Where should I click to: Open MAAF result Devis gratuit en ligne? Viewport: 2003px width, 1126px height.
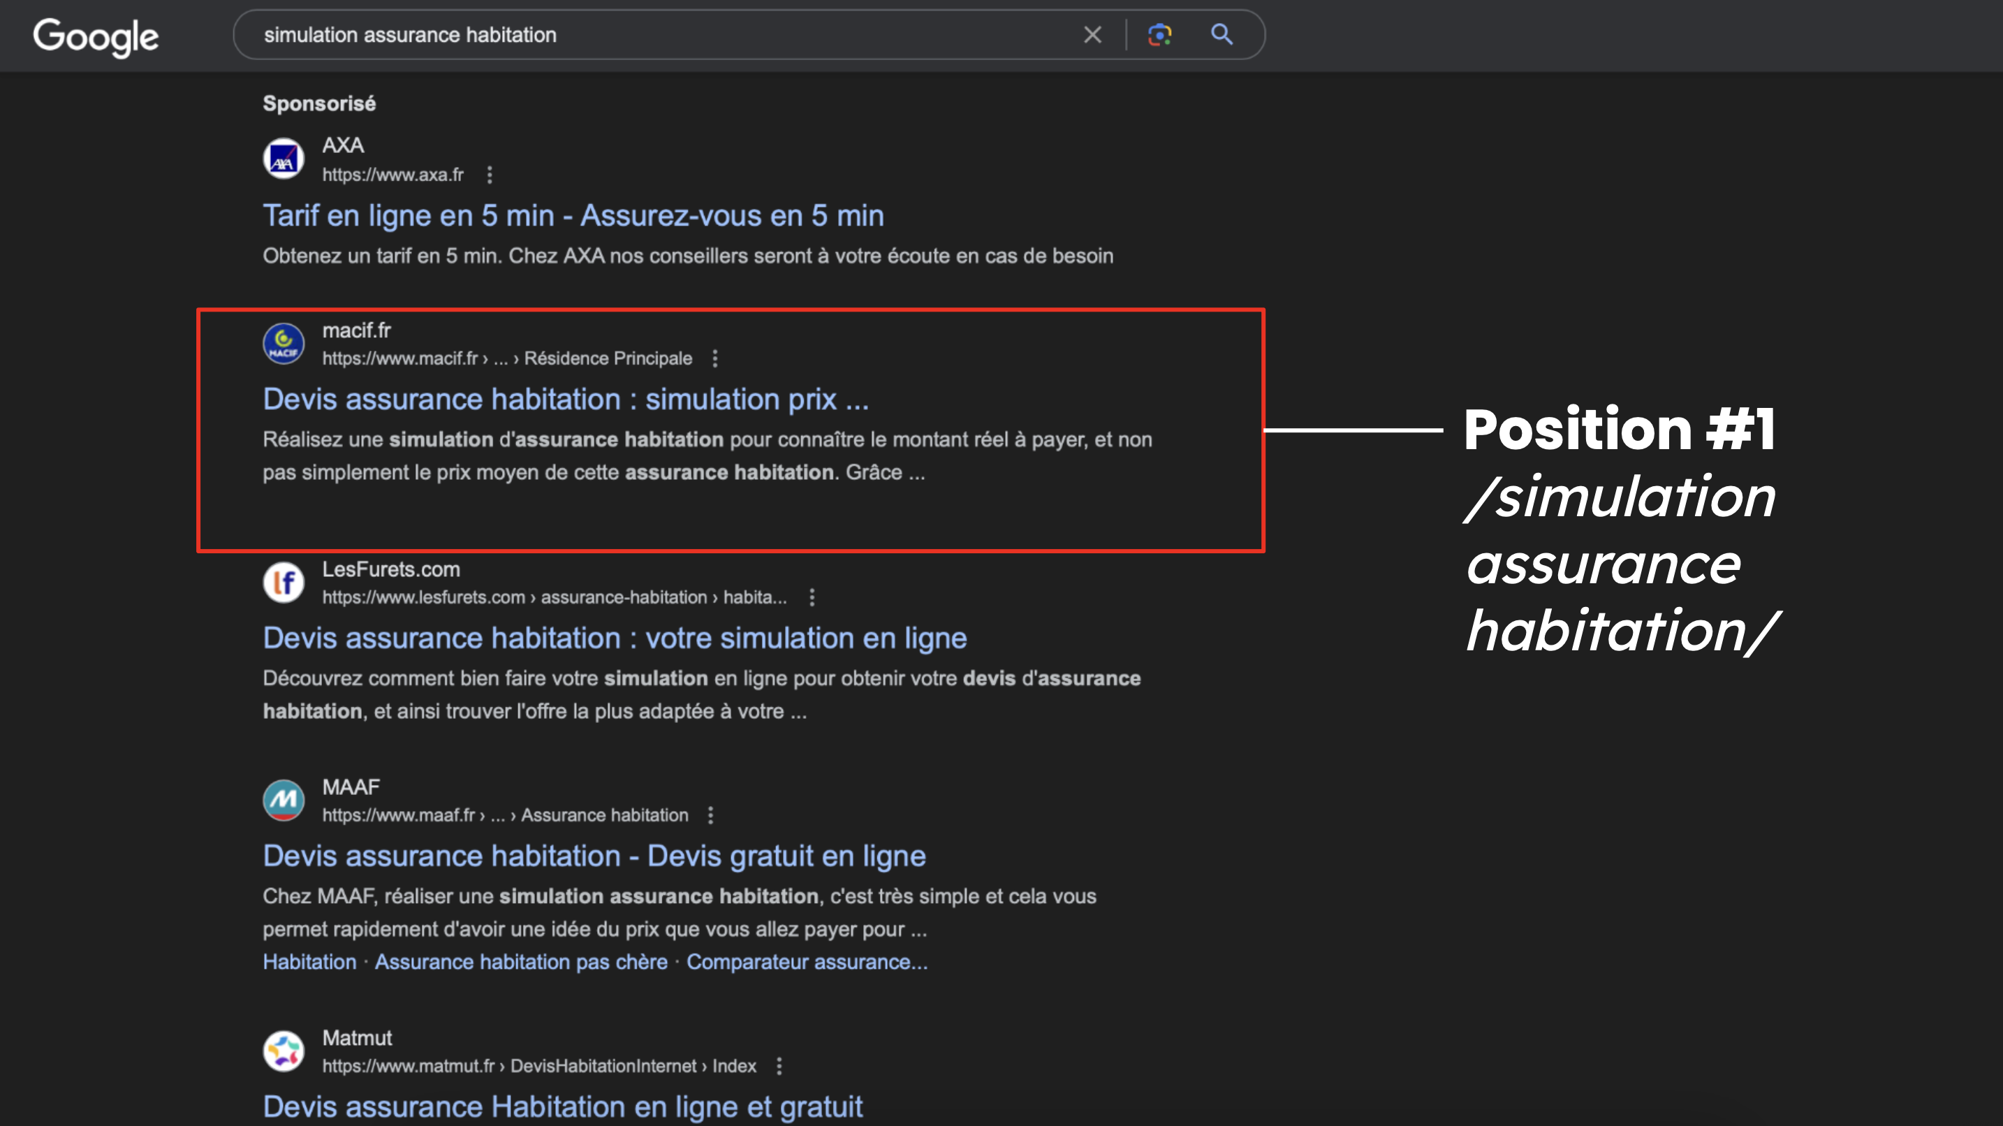click(594, 856)
